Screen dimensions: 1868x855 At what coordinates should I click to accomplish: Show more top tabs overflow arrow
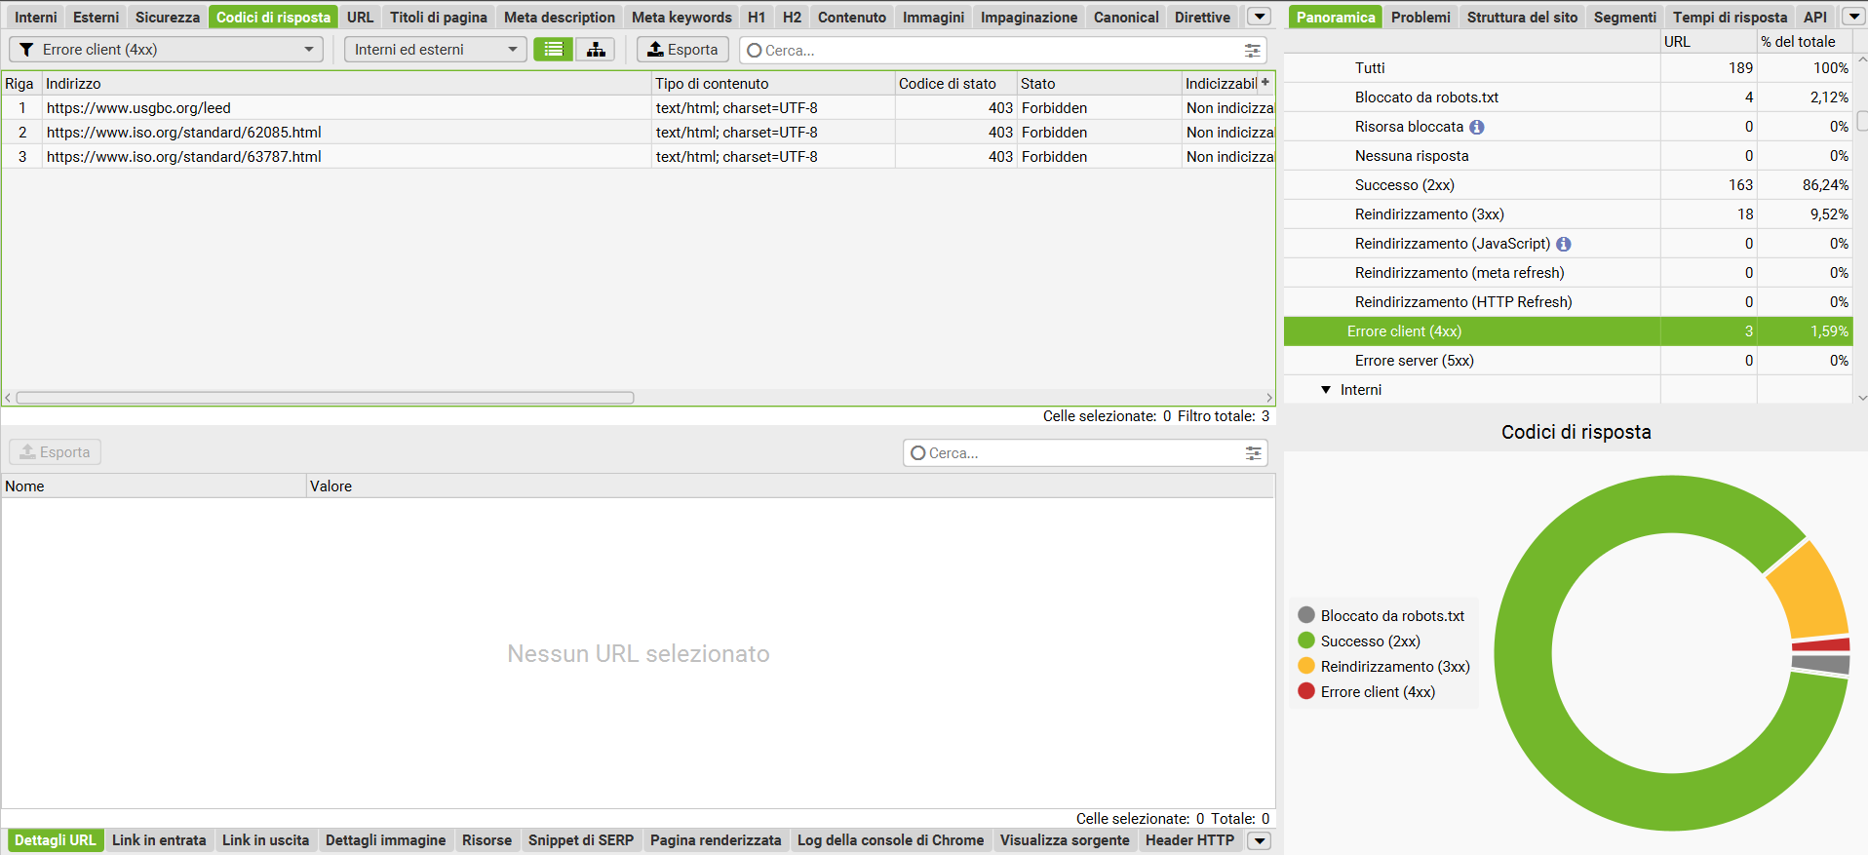pos(1260,17)
